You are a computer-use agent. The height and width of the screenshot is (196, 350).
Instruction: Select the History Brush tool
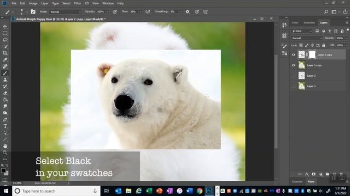5,87
